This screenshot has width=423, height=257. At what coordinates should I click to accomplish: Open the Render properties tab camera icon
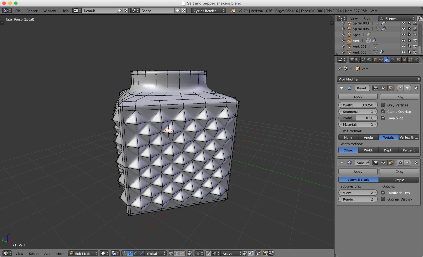click(351, 60)
